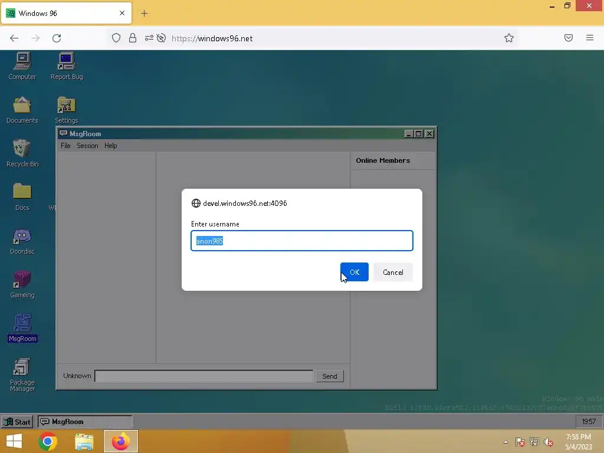Click the address bar URL windows96.net
This screenshot has height=453, width=604.
[212, 38]
